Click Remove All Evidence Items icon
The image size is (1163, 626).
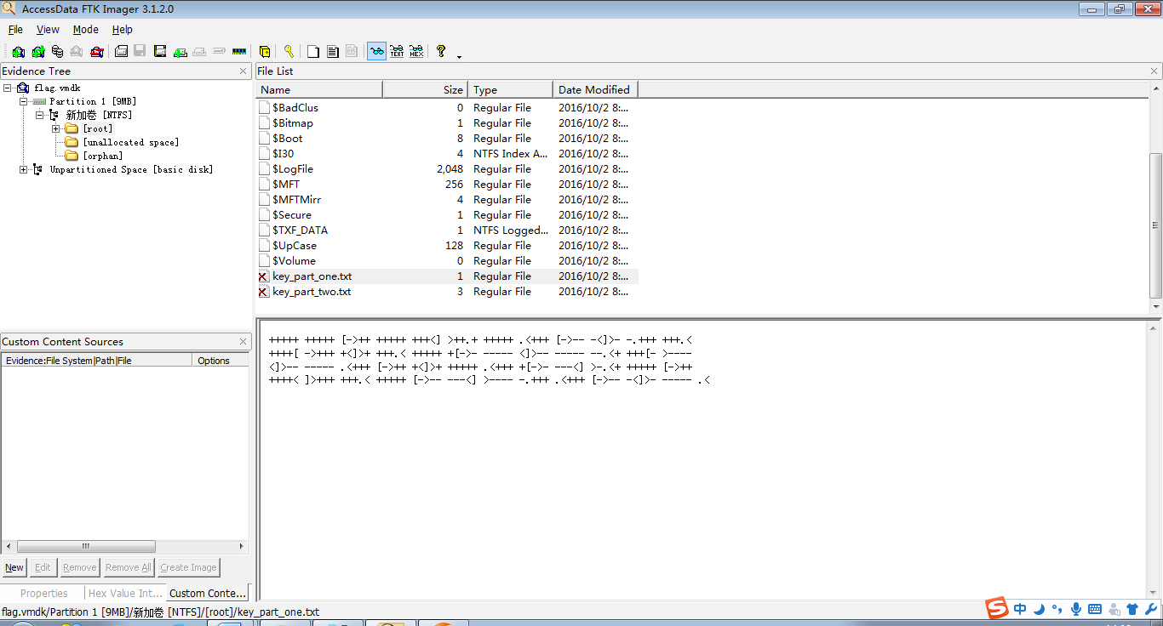pyautogui.click(x=97, y=51)
